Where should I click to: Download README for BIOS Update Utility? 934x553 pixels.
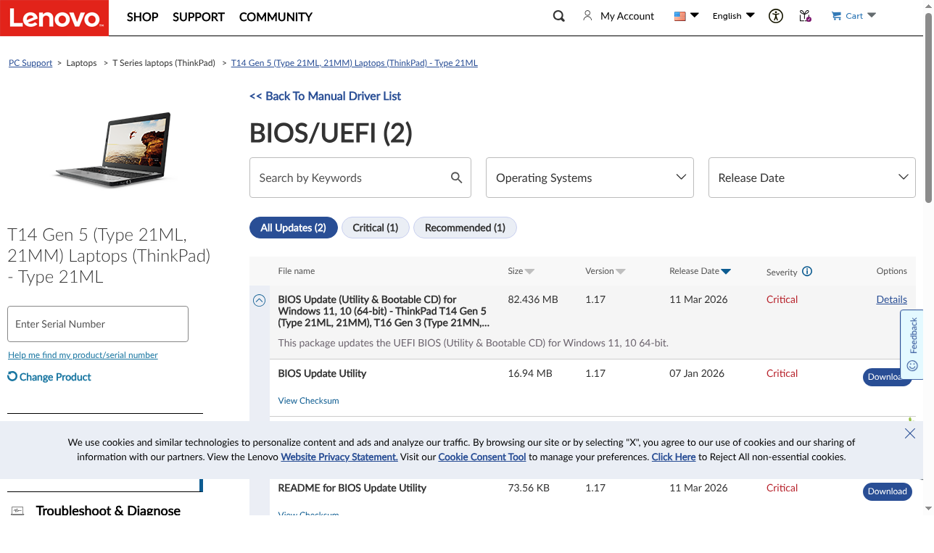(887, 491)
